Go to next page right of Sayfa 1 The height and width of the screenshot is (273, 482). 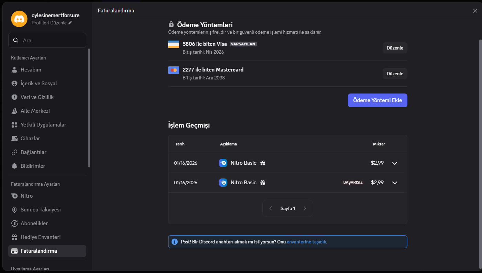tap(305, 208)
